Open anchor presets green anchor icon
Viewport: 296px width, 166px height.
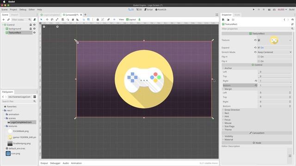pos(140,19)
